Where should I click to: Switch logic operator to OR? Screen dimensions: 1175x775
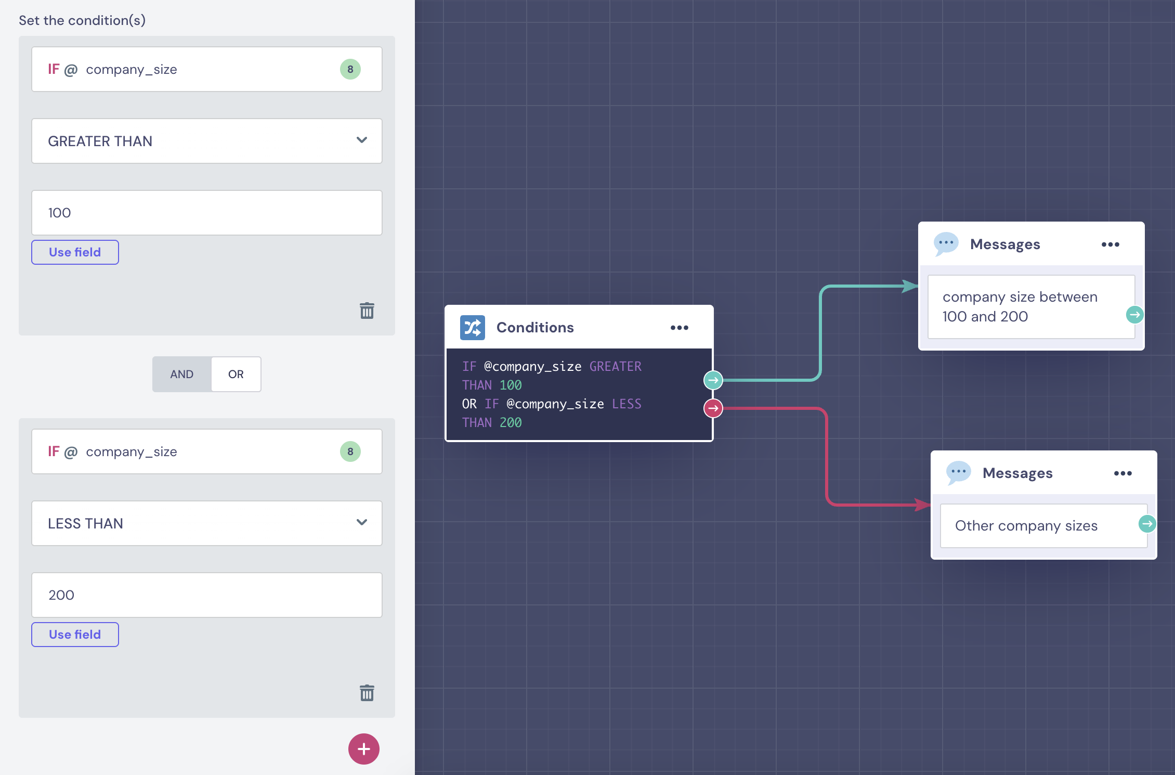click(236, 374)
